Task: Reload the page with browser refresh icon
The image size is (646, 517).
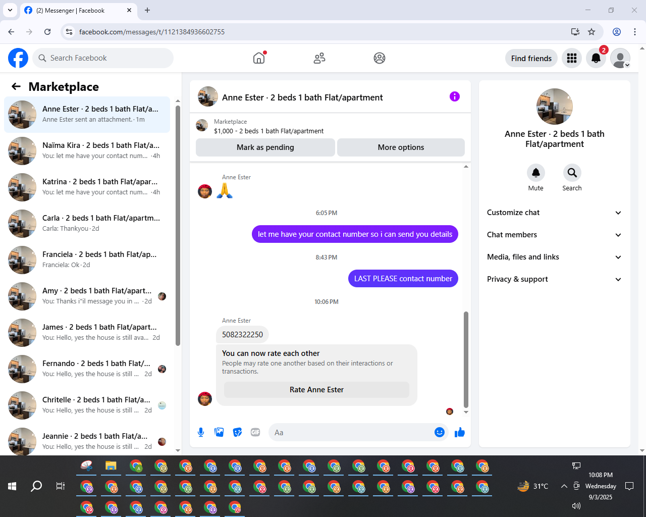Action: tap(47, 32)
